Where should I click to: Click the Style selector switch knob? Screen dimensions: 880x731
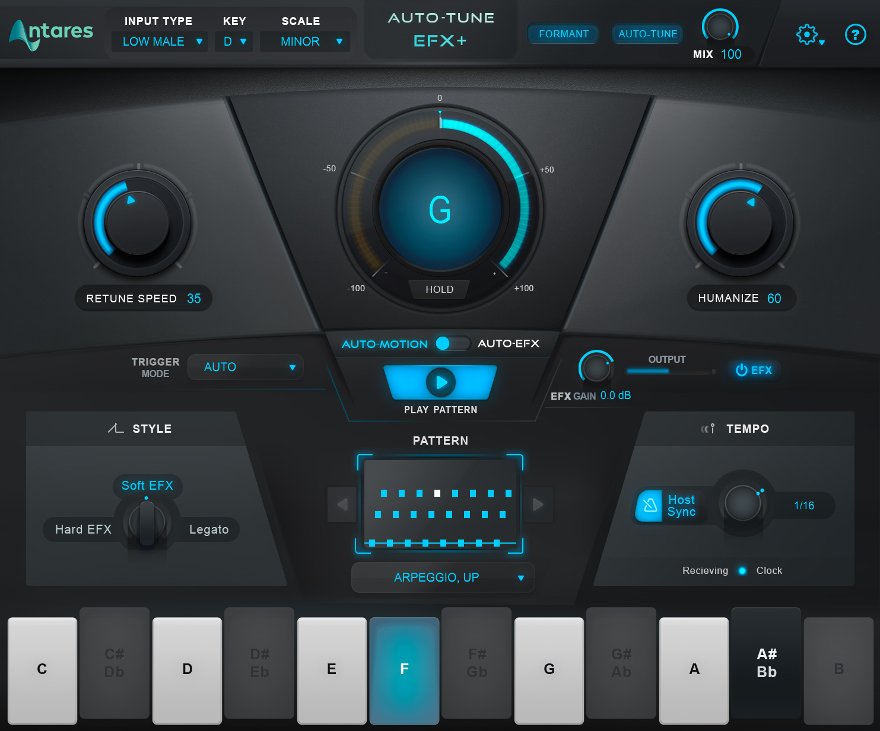tap(147, 522)
